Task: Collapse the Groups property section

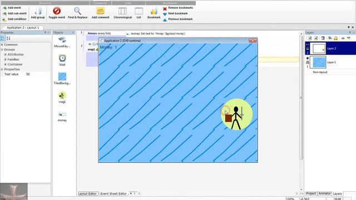Action: point(2,49)
